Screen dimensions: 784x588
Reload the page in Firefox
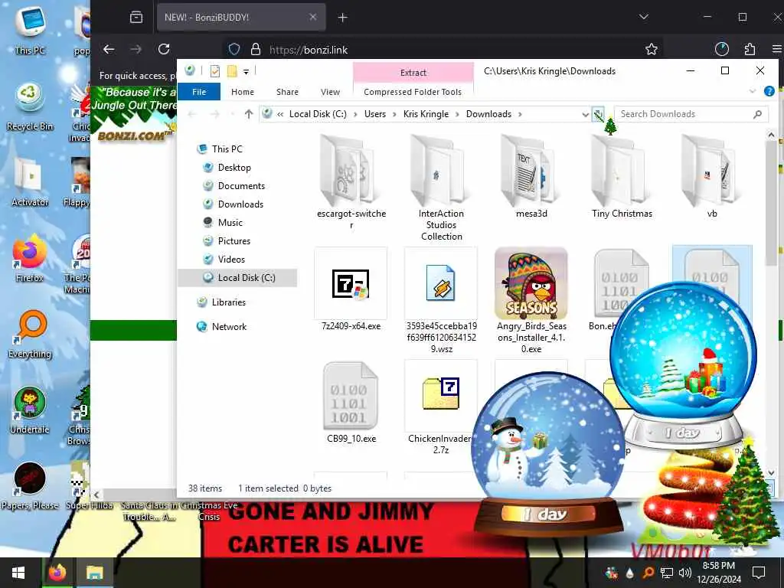pos(164,49)
